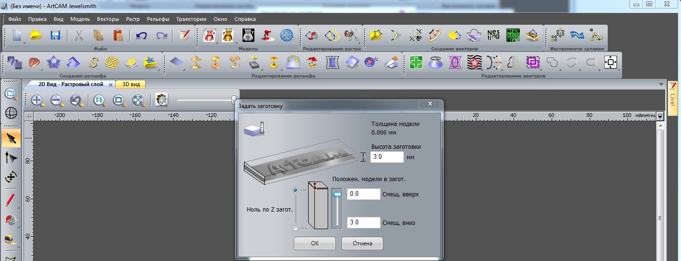Select the 2D Вид - Растровый слой tab
Viewport: 681px width, 261px height.
coord(71,84)
